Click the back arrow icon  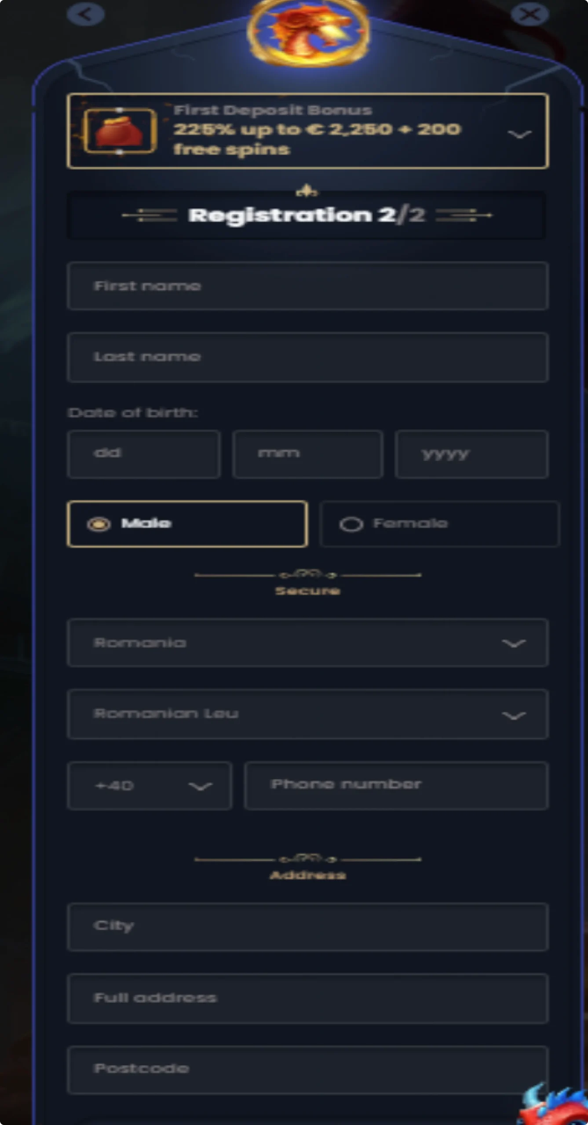click(x=85, y=14)
